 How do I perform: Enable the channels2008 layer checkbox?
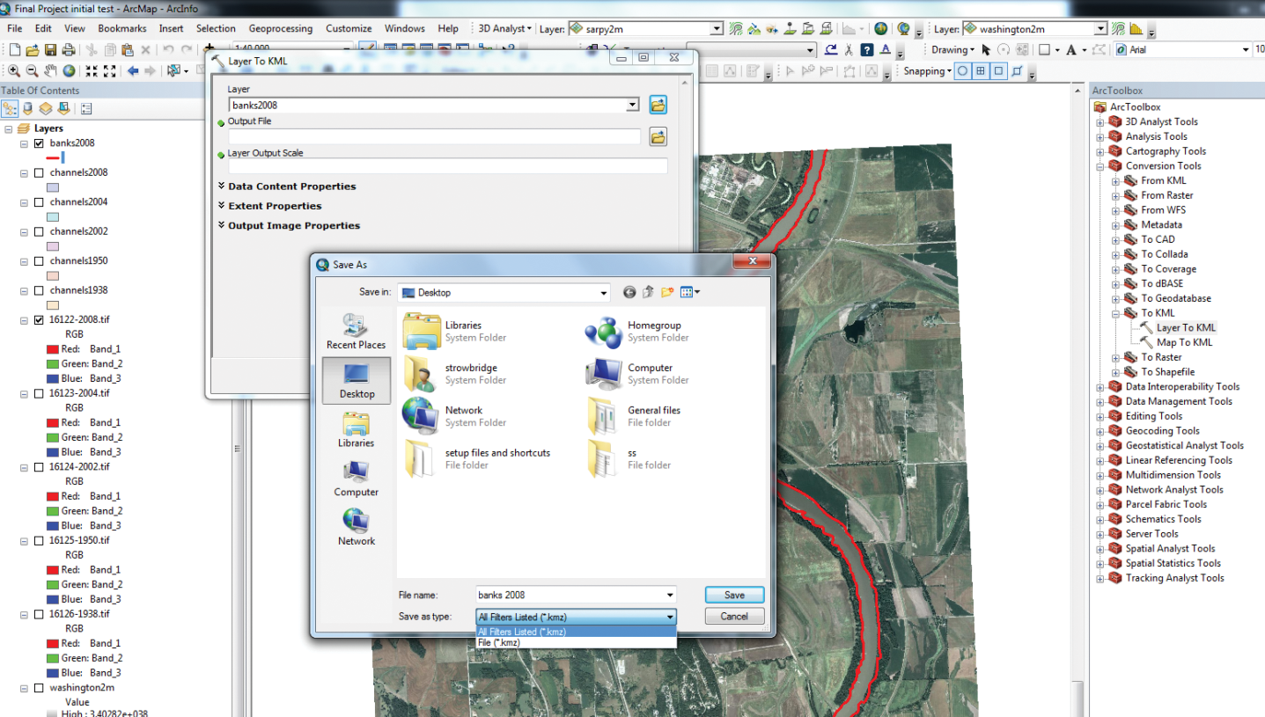[x=39, y=173]
